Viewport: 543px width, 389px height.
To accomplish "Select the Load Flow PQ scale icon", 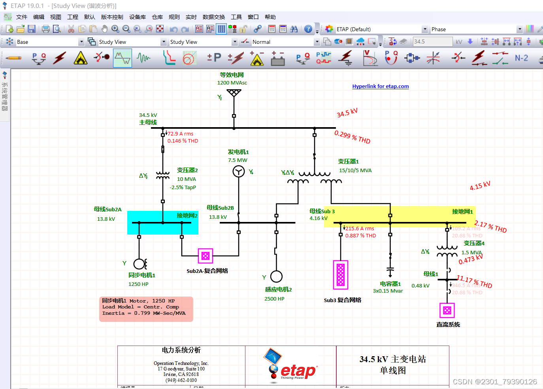I will [x=38, y=58].
